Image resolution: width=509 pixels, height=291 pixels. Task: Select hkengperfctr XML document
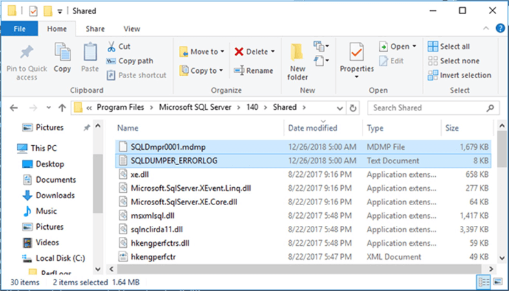[303, 257]
